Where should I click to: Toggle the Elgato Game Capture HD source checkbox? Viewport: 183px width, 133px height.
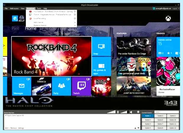(x=6, y=116)
